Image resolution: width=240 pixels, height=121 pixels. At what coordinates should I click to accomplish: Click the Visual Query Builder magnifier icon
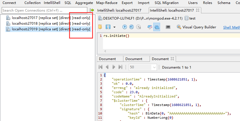(179, 27)
